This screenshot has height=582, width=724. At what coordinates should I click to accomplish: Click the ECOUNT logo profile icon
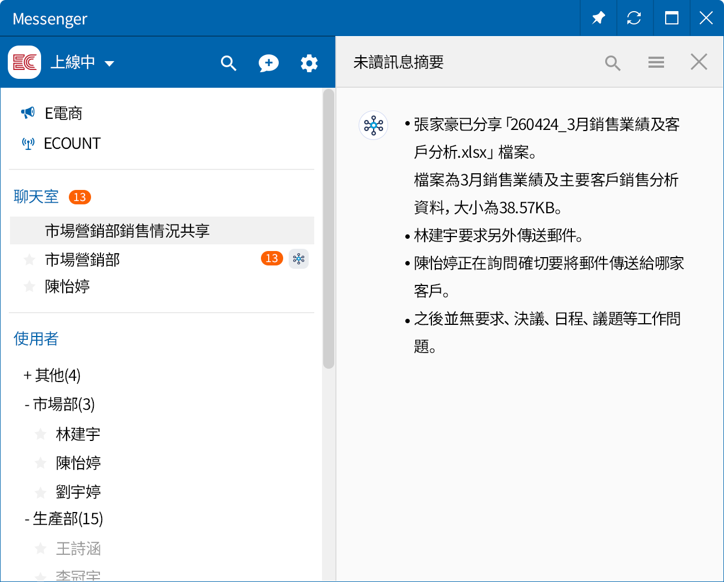coord(24,62)
